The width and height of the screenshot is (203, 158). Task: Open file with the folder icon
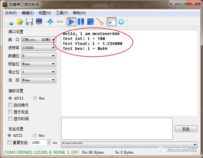20,22
